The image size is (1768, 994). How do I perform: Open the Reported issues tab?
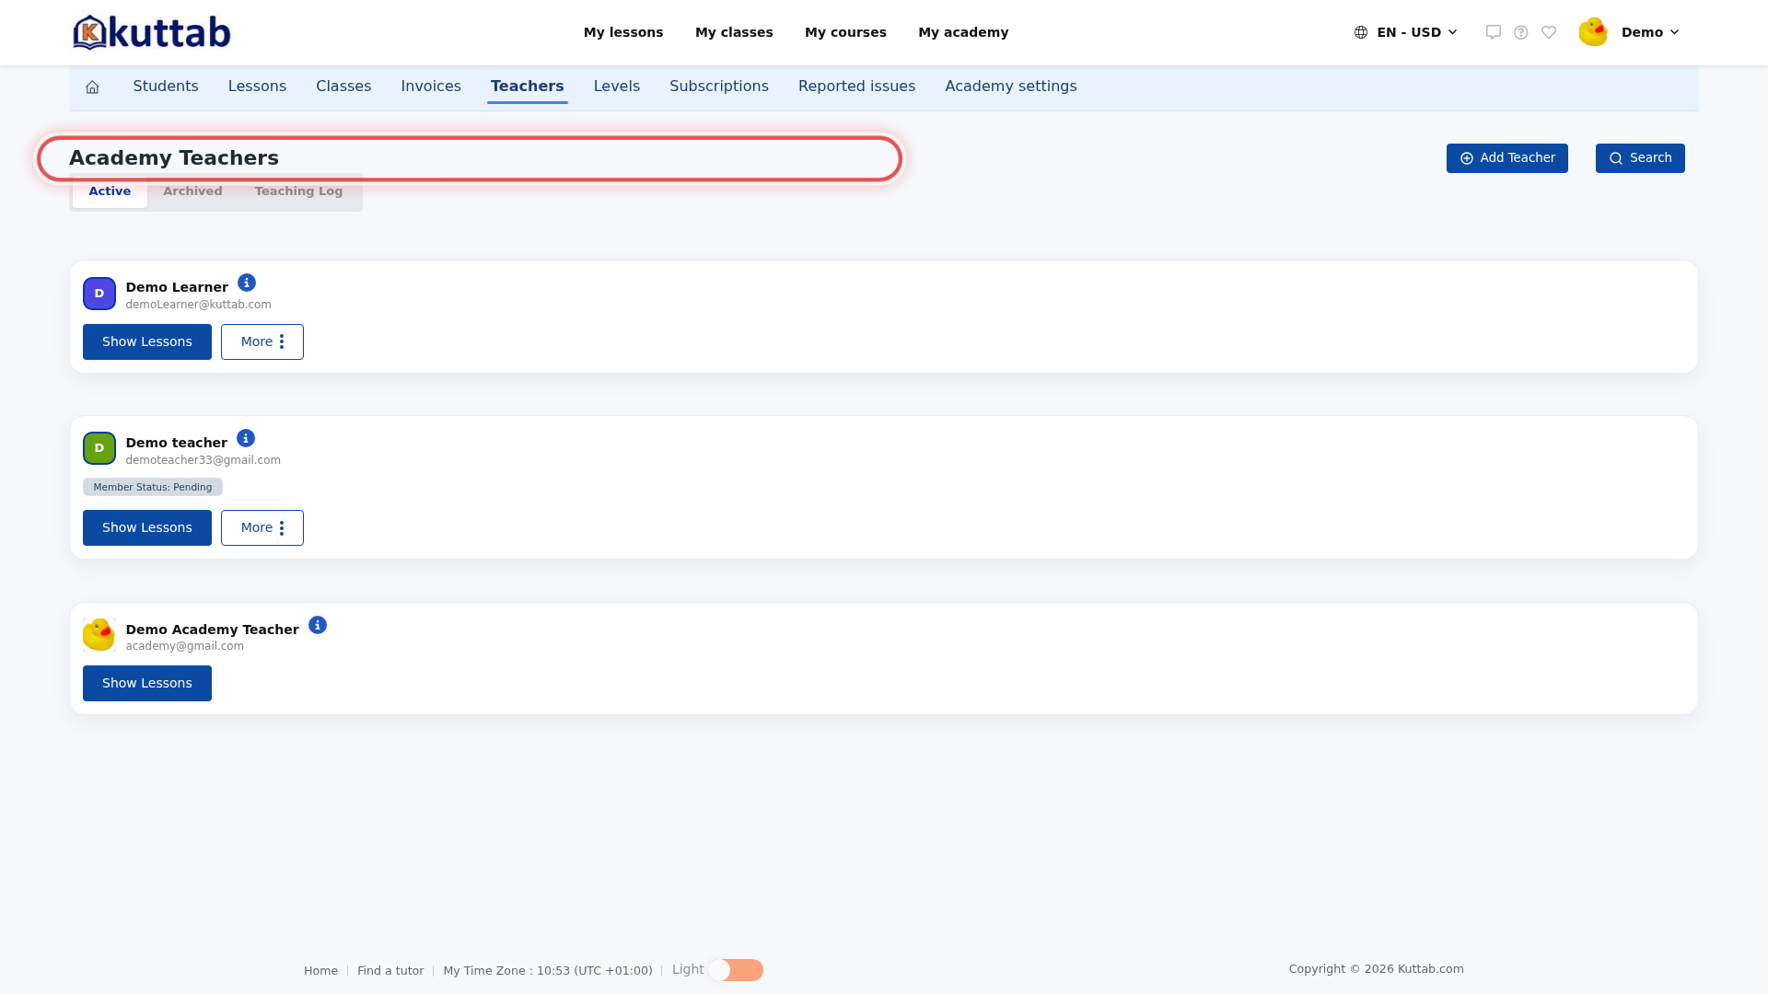pyautogui.click(x=856, y=87)
